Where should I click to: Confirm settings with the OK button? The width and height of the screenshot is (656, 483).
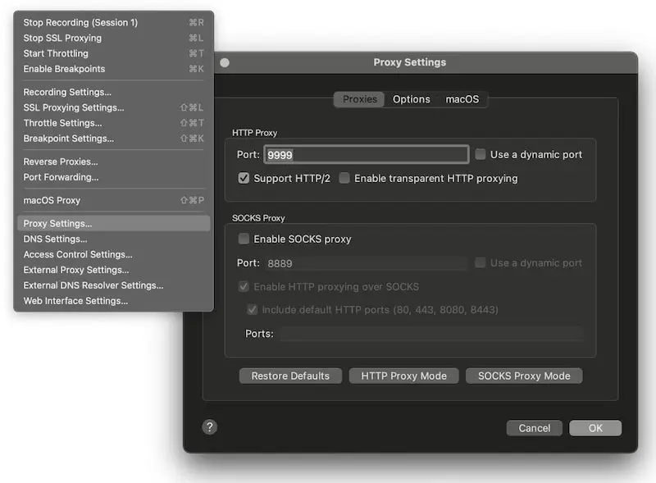point(594,428)
